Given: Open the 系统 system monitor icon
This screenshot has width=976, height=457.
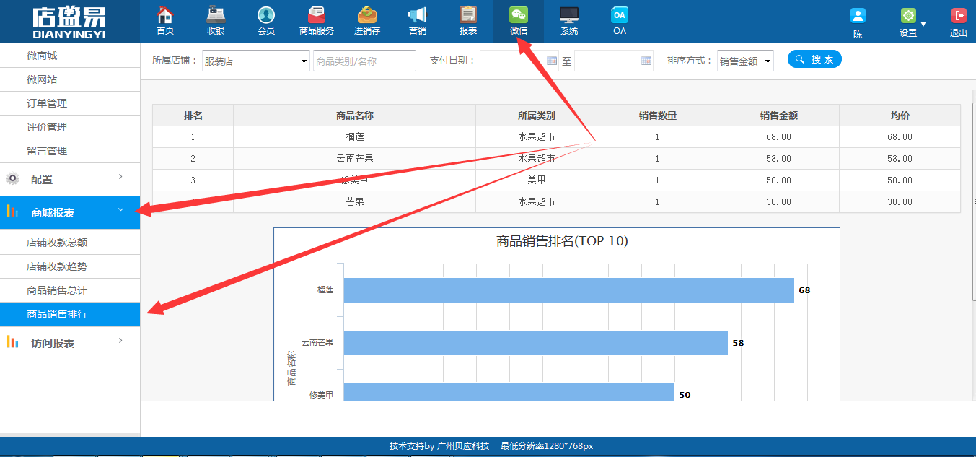Looking at the screenshot, I should pyautogui.click(x=569, y=15).
